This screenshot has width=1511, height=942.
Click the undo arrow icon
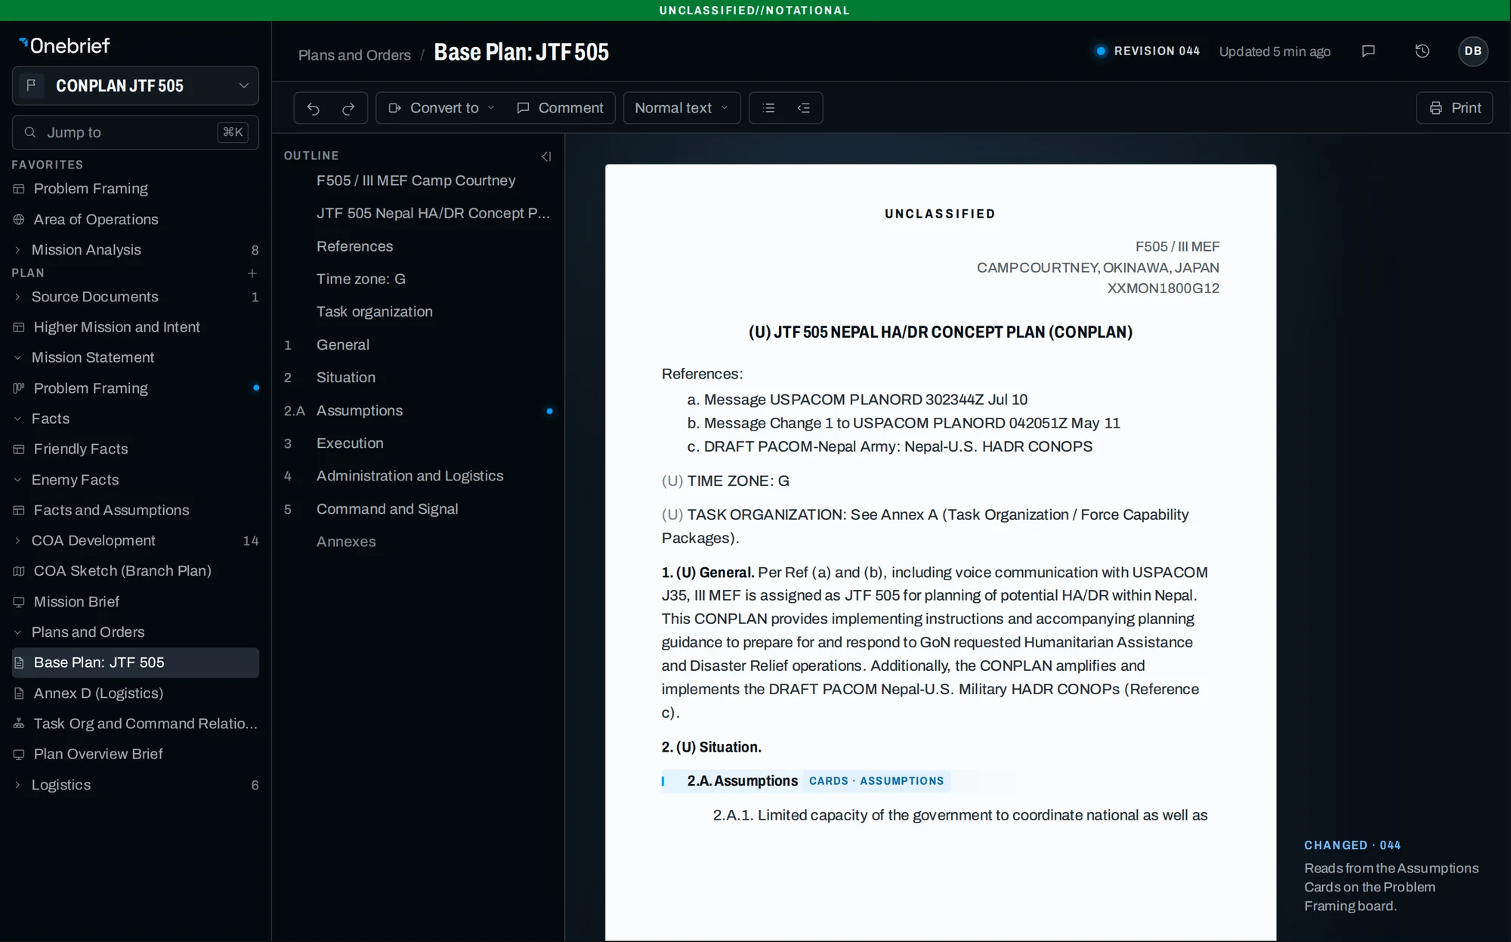[313, 108]
